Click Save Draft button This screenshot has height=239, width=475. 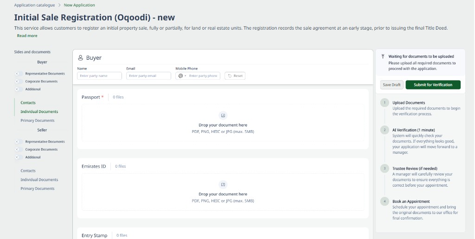point(392,85)
